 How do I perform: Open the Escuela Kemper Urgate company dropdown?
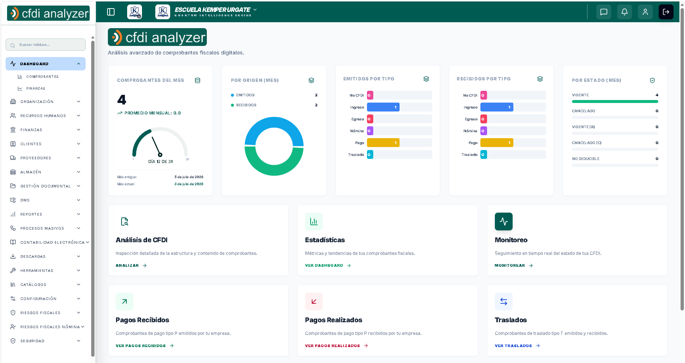[216, 12]
